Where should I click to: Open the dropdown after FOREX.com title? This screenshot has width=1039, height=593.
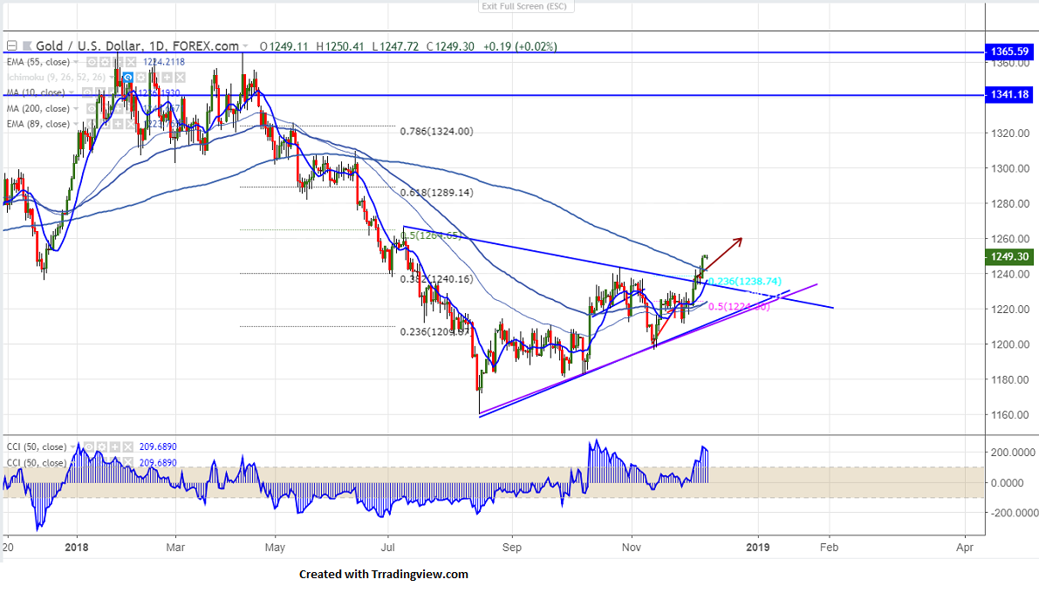[x=245, y=46]
